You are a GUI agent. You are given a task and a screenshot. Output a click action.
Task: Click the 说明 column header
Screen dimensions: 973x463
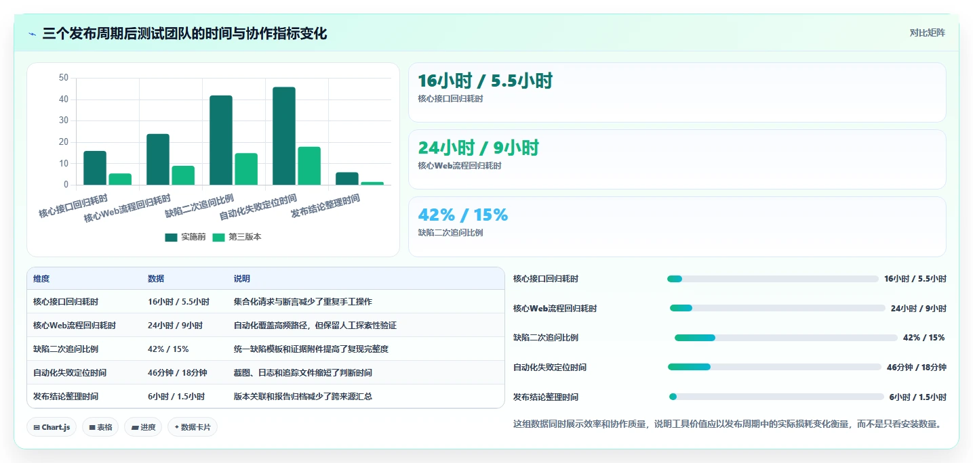pos(242,279)
